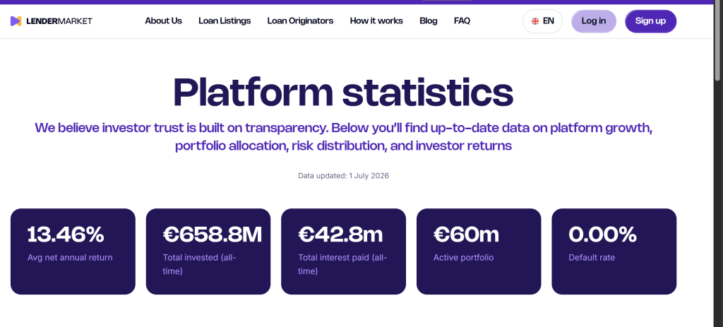Click the Data updated 1 July 2026 text
Viewport: 723px width, 327px height.
344,176
